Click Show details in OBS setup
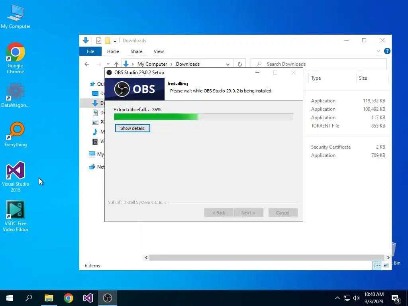The height and width of the screenshot is (306, 408). pos(132,128)
